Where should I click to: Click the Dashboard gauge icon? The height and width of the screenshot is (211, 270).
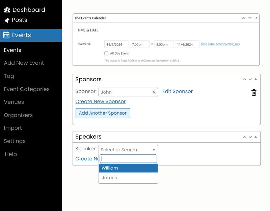tap(7, 10)
